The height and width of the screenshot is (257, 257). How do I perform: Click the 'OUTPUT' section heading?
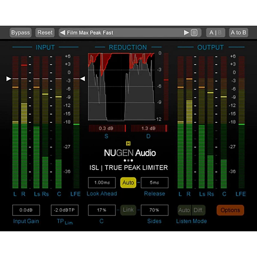pyautogui.click(x=210, y=48)
